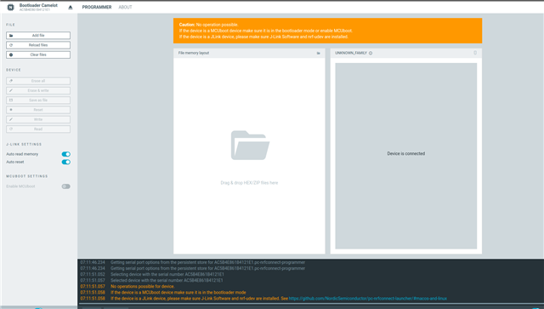The height and width of the screenshot is (309, 544).
Task: Open the GitHub pc-nrfconnect-launcher link in log
Action: [368, 299]
